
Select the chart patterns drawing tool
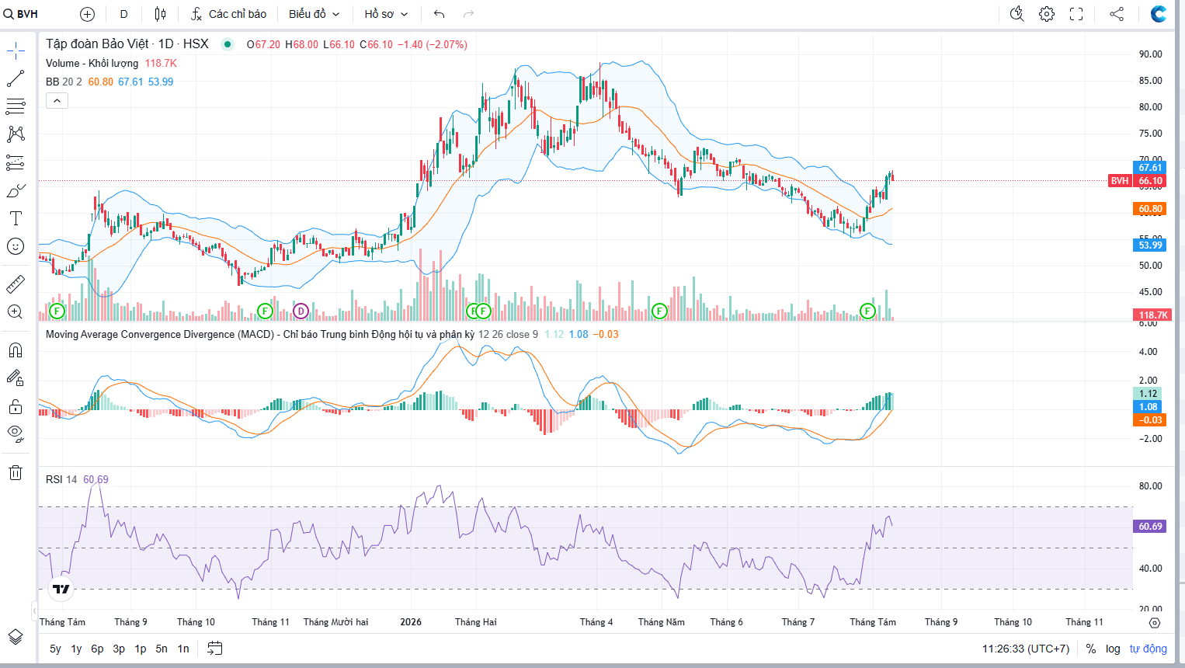click(16, 134)
